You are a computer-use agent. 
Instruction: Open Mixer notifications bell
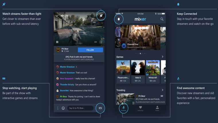tap(119, 19)
